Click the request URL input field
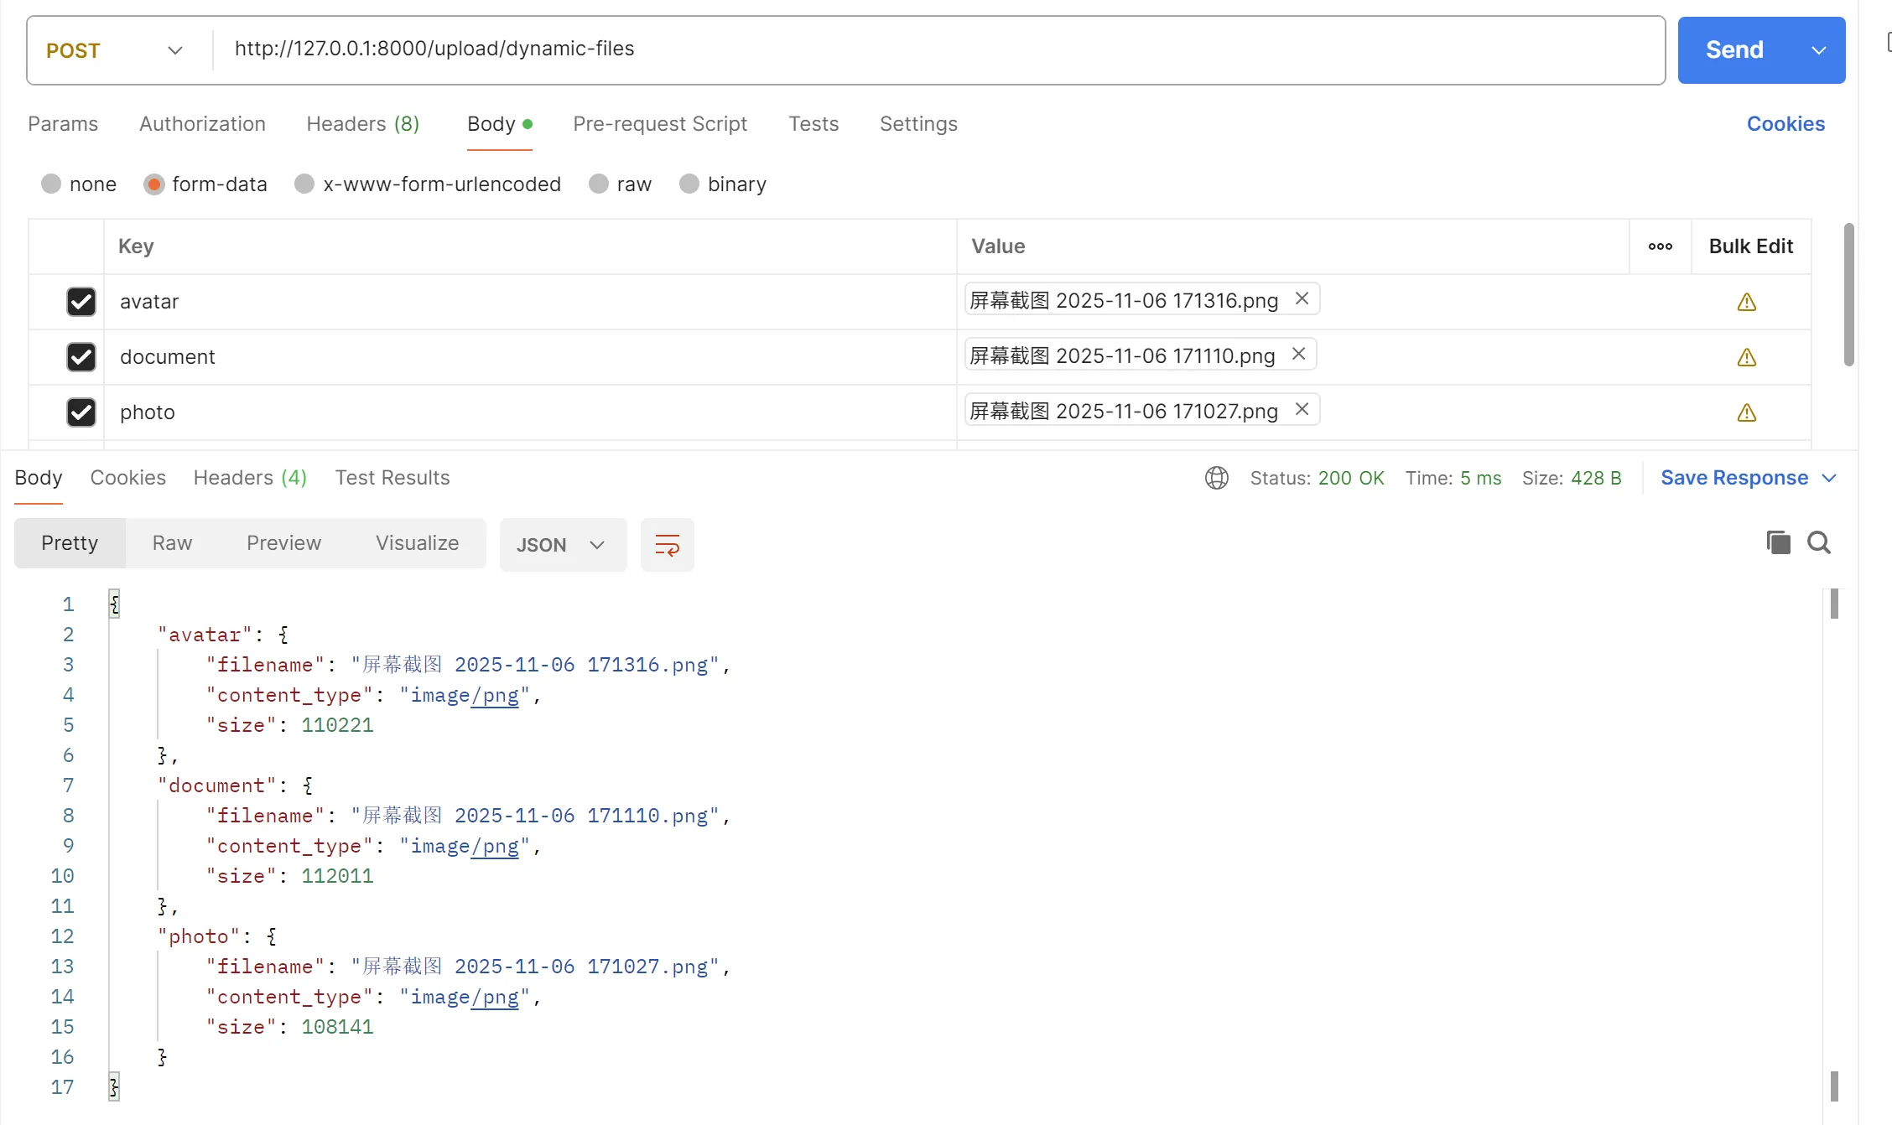 tap(938, 49)
